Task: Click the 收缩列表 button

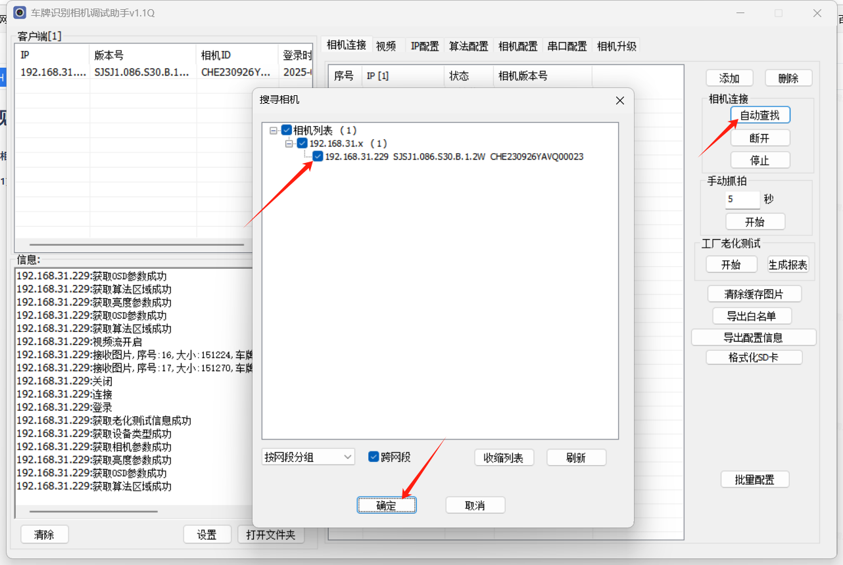Action: (504, 458)
